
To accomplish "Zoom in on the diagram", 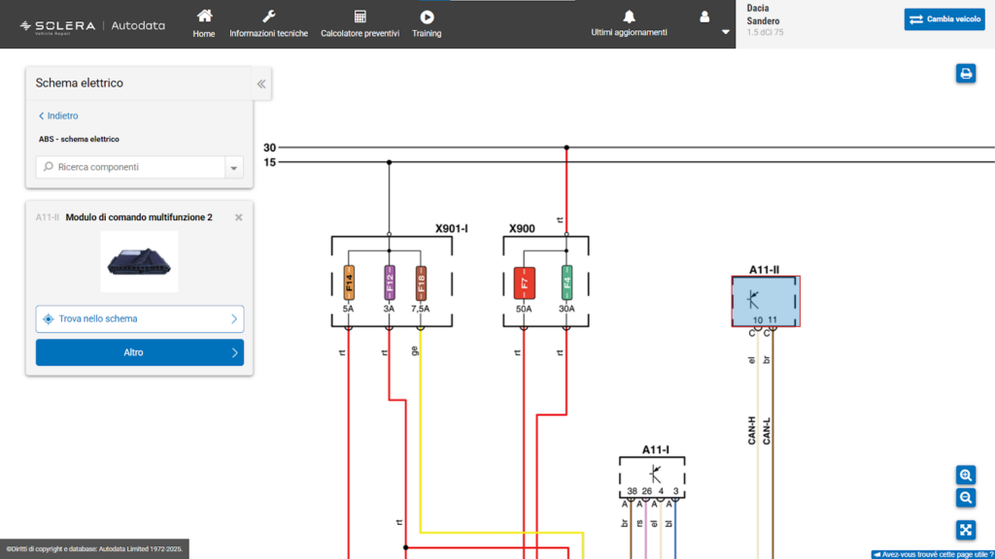I will click(x=966, y=475).
